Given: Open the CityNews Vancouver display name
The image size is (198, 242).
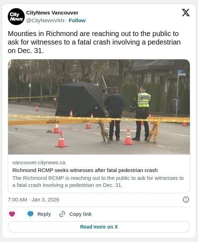Looking at the screenshot, I should coord(52,13).
